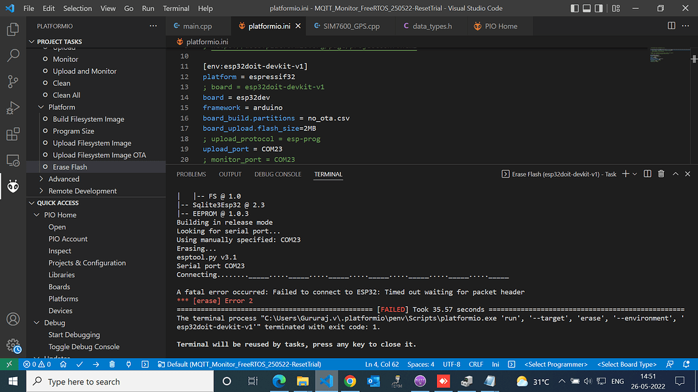Click Select Programmer in status bar

(x=556, y=364)
